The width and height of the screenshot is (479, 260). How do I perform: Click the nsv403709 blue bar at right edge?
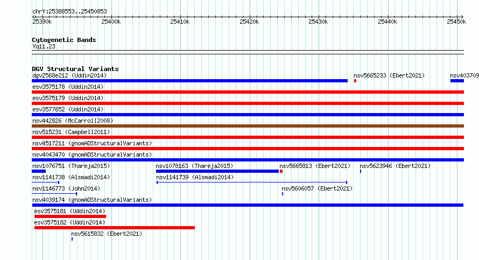click(457, 81)
